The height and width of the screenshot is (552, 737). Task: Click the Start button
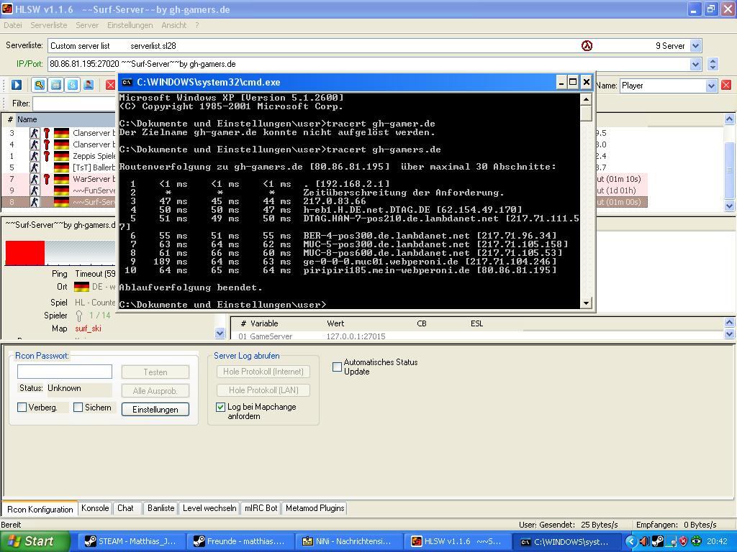point(35,541)
